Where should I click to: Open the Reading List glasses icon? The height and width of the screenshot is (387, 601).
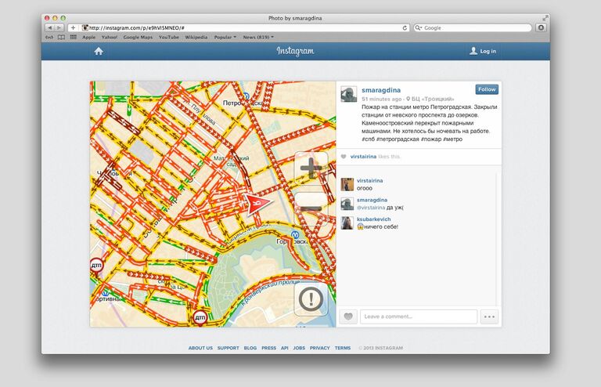(50, 37)
